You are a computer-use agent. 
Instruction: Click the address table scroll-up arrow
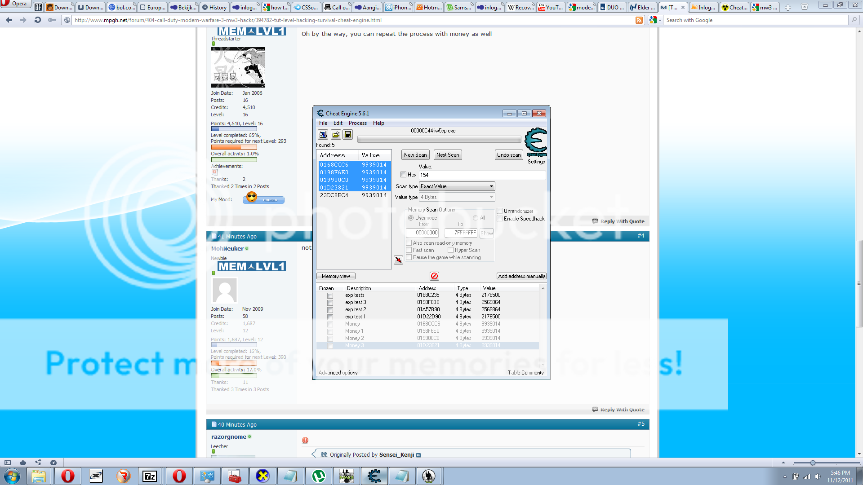(x=543, y=288)
